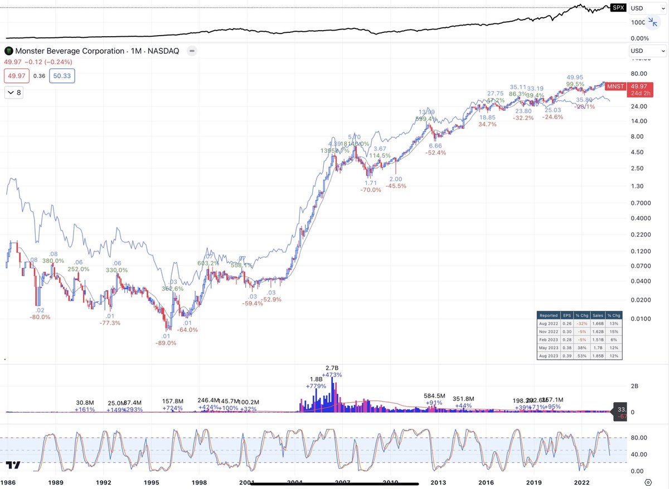Click the Nov 2022 table row date
Viewport: 669px width, 489px height.
tap(549, 331)
